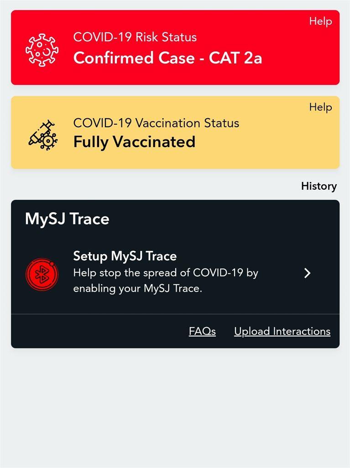Open Help on the Vaccination Status card
This screenshot has height=468, width=350.
(320, 107)
